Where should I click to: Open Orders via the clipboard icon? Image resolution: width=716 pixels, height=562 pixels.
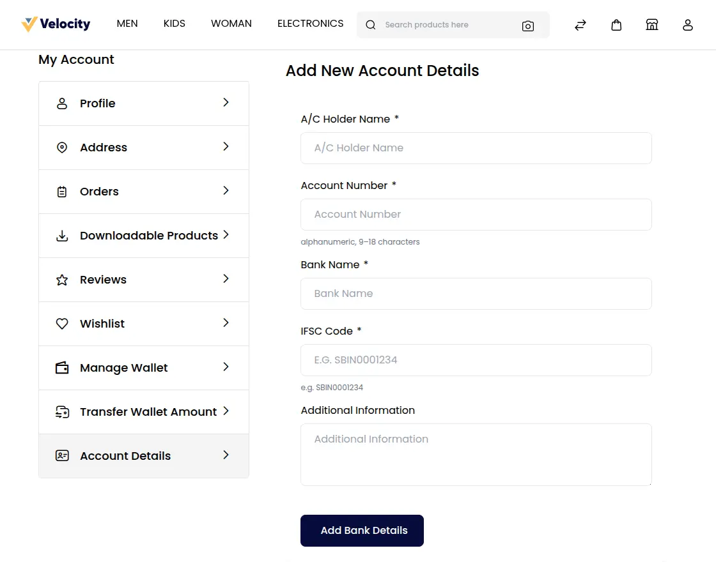61,191
